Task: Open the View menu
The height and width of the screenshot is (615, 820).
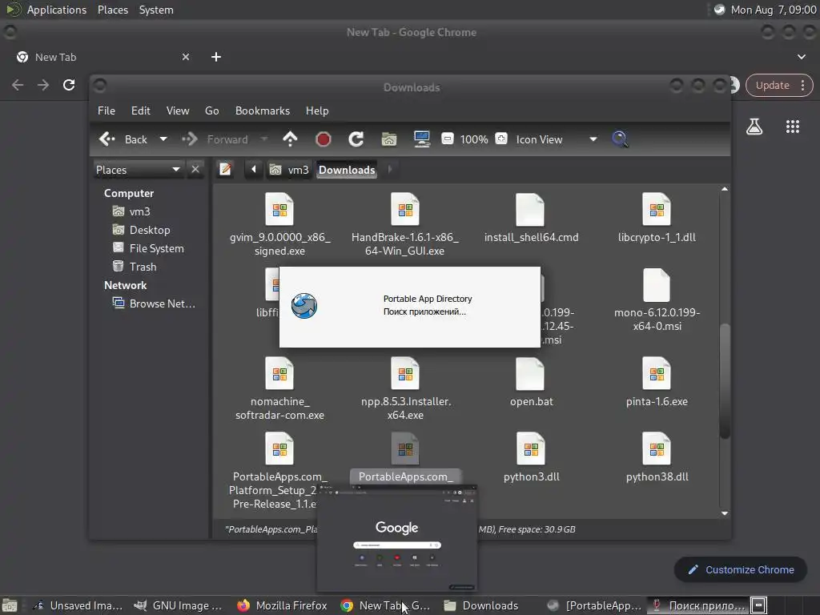Action: click(x=178, y=111)
